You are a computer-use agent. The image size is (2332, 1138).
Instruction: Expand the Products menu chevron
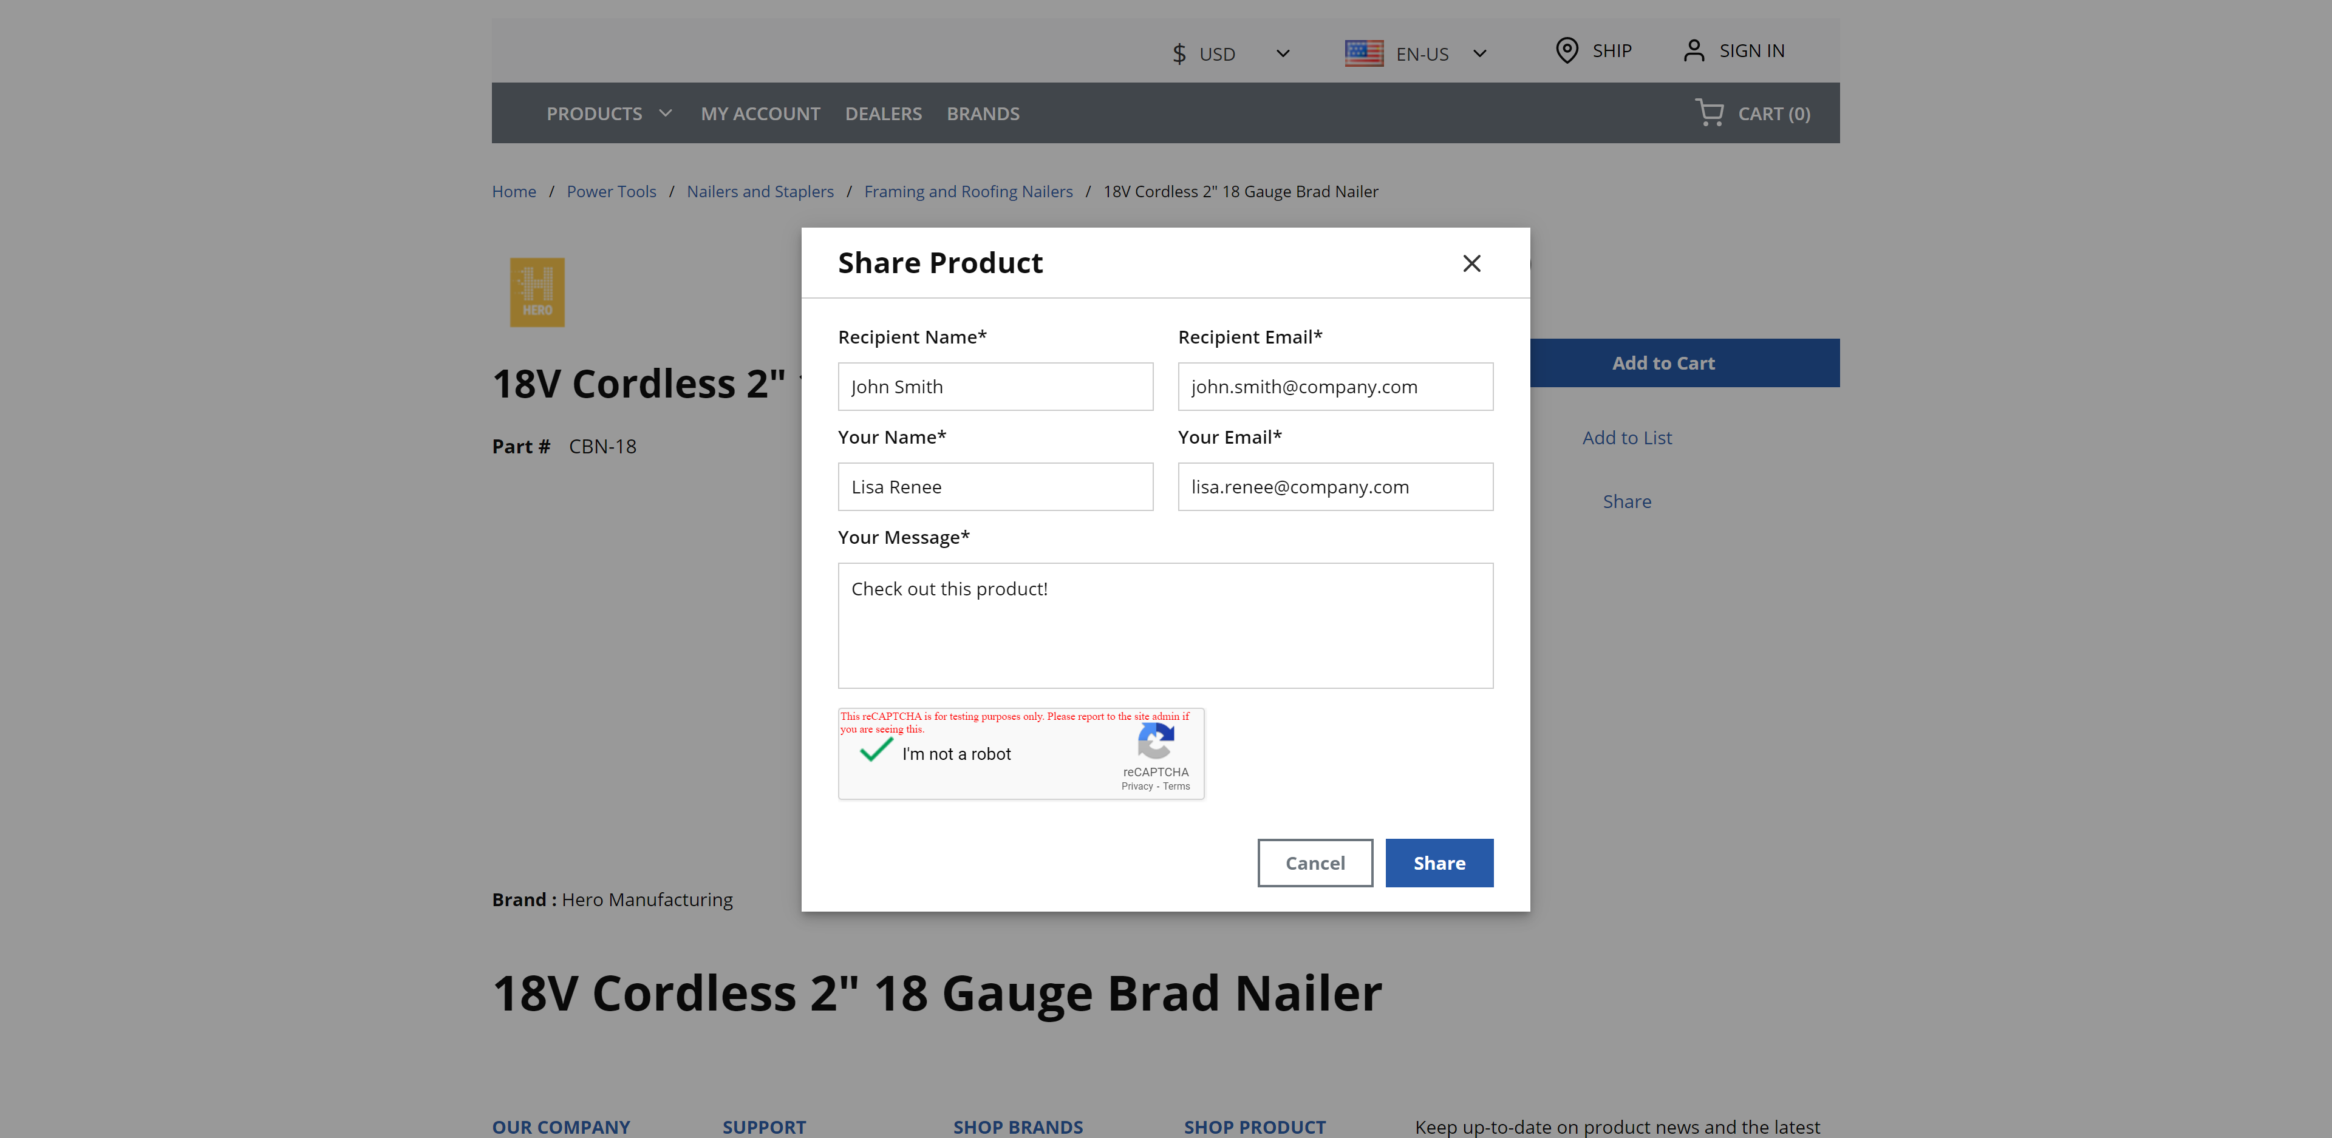(x=666, y=113)
